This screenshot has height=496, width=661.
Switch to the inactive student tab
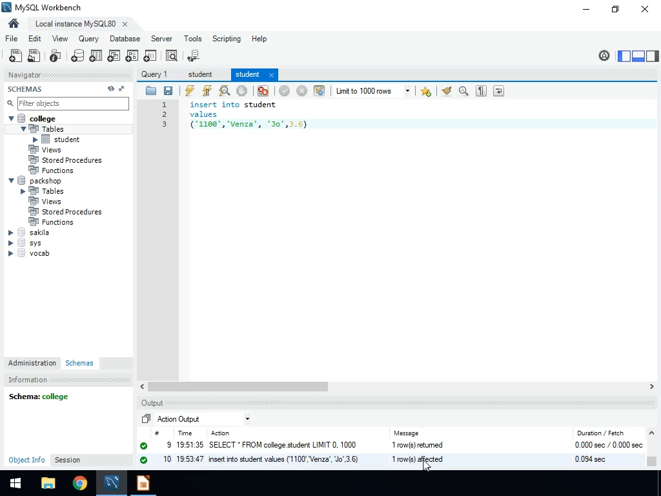(200, 74)
